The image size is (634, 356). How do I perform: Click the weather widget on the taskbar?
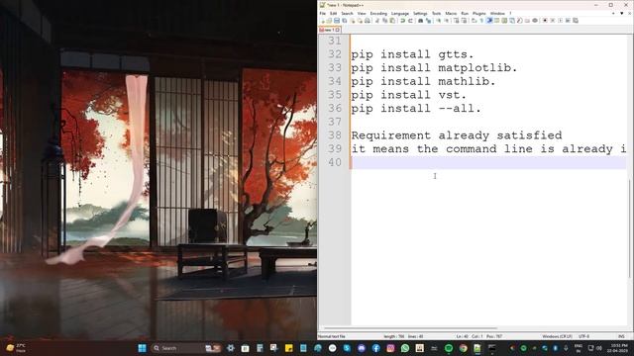[16, 348]
